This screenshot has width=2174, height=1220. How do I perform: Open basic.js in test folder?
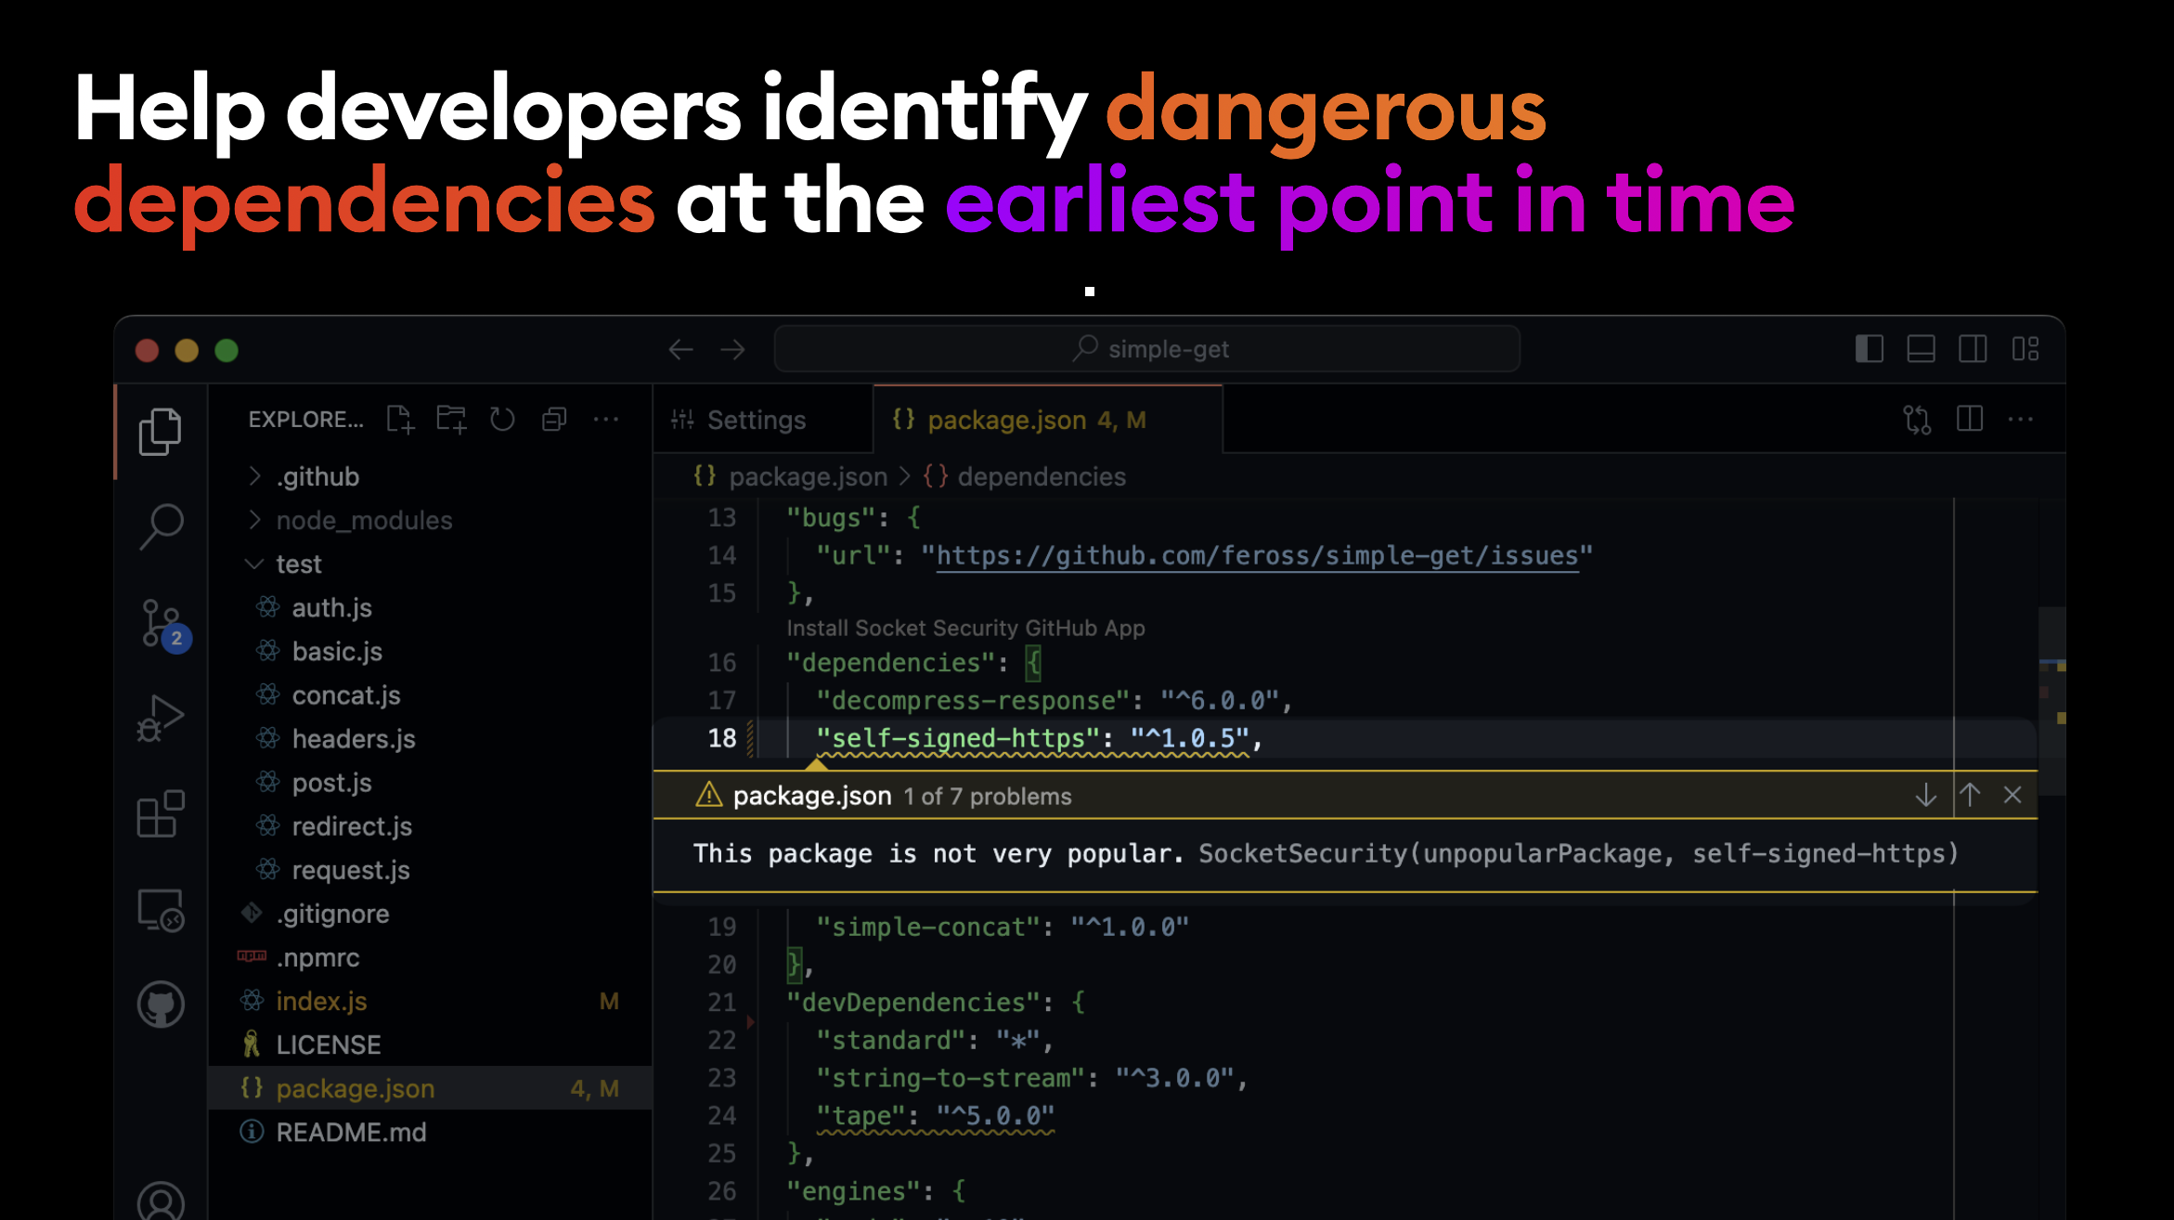[x=431, y=651]
